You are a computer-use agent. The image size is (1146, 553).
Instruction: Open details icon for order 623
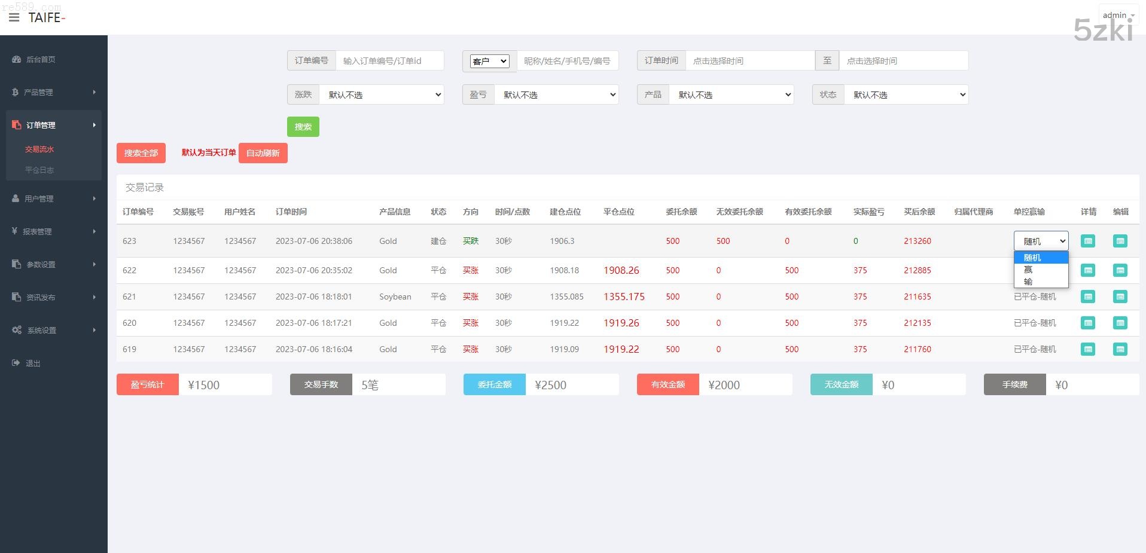coord(1087,241)
